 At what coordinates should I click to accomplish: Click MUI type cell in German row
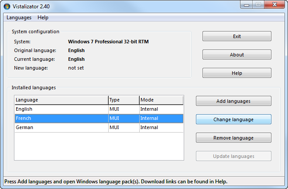(124, 127)
